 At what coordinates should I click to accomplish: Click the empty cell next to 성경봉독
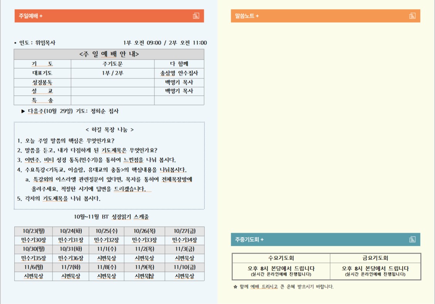pyautogui.click(x=112, y=82)
